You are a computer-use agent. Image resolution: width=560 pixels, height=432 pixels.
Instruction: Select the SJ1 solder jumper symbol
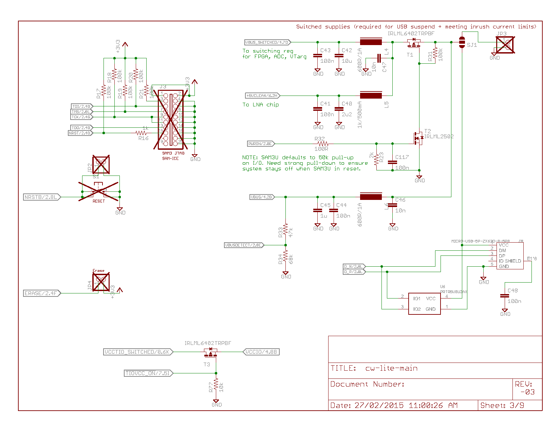[462, 42]
